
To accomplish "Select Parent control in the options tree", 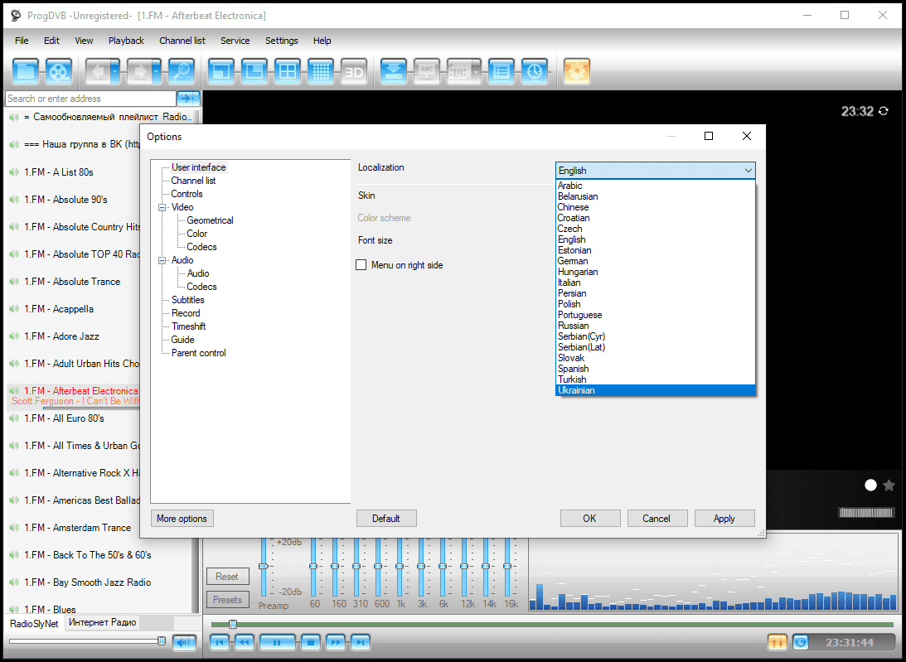I will (198, 353).
